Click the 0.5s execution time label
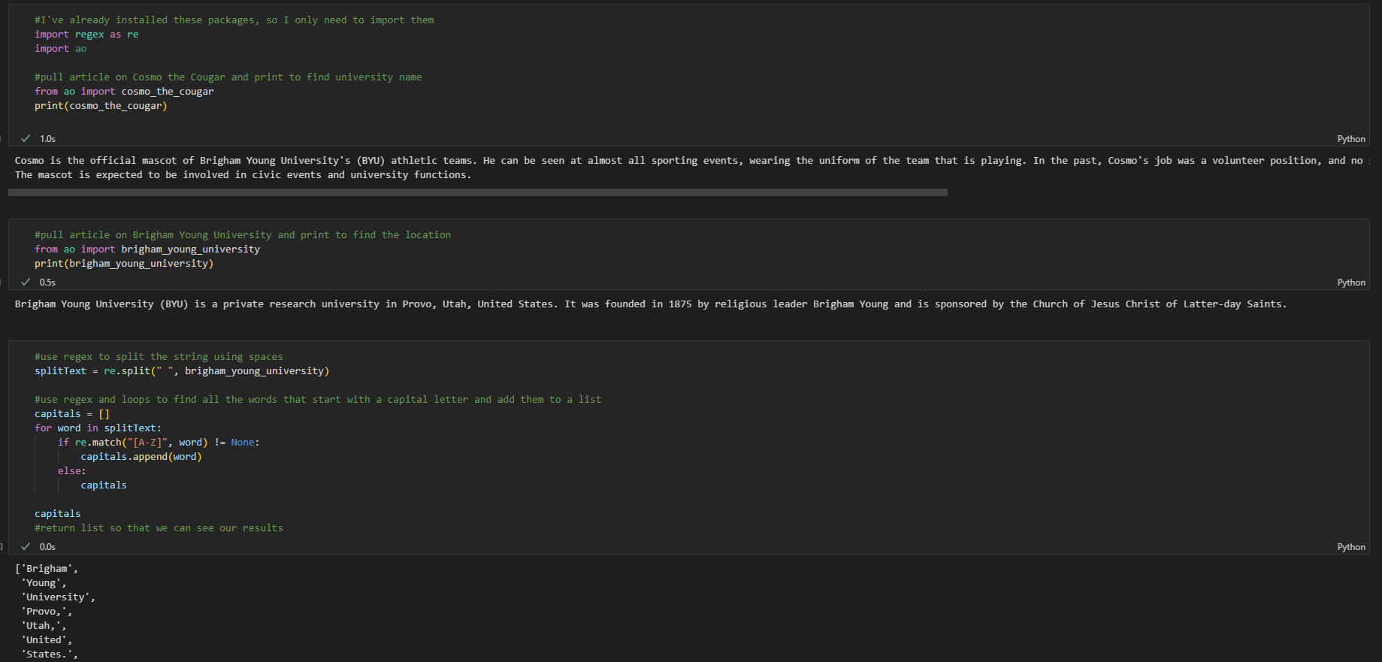Screen dimensions: 1382x662 (47, 283)
